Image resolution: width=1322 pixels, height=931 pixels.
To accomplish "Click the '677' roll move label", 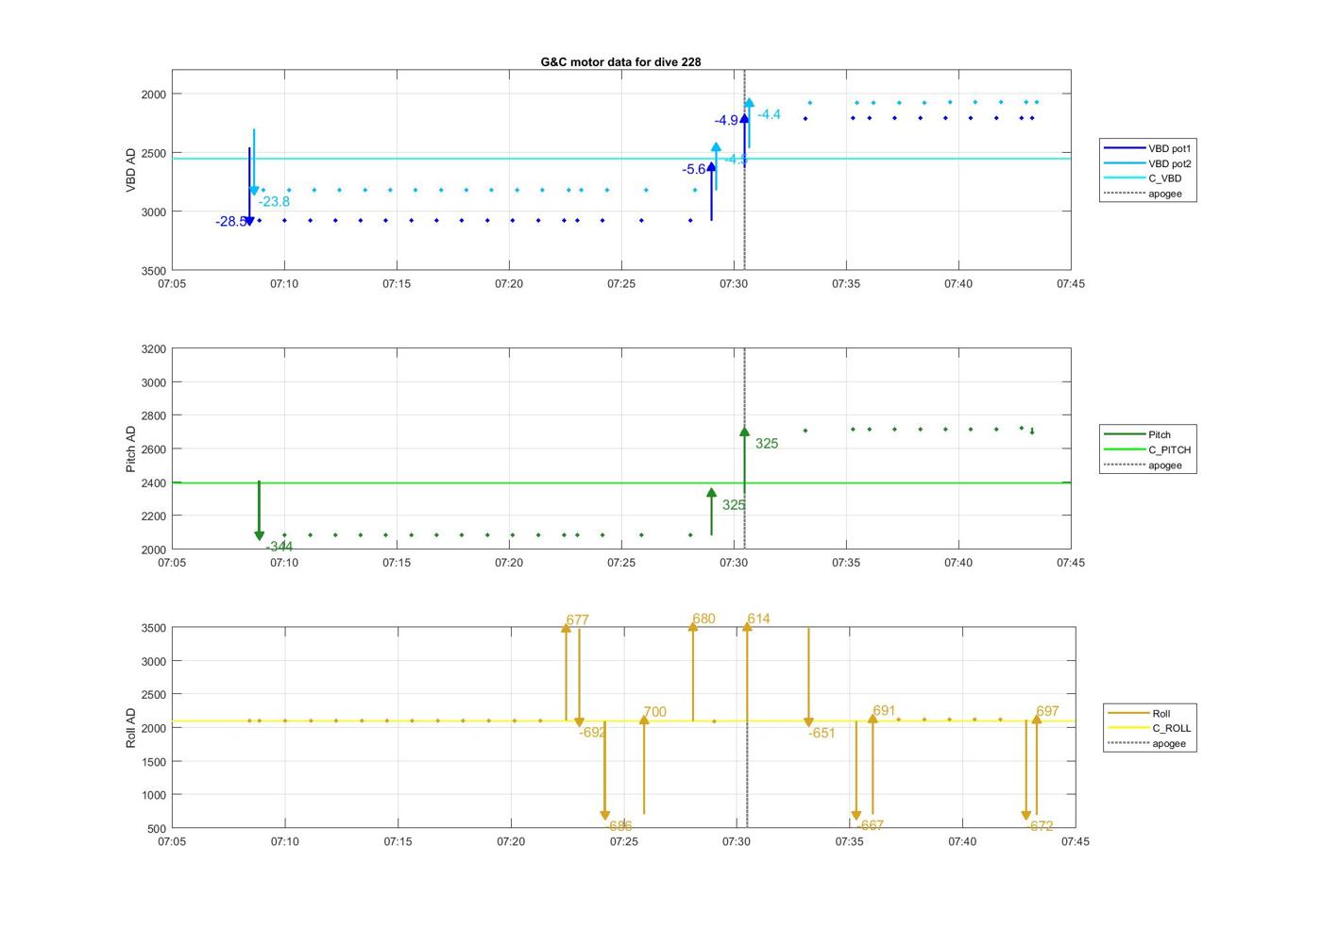I will pyautogui.click(x=577, y=620).
